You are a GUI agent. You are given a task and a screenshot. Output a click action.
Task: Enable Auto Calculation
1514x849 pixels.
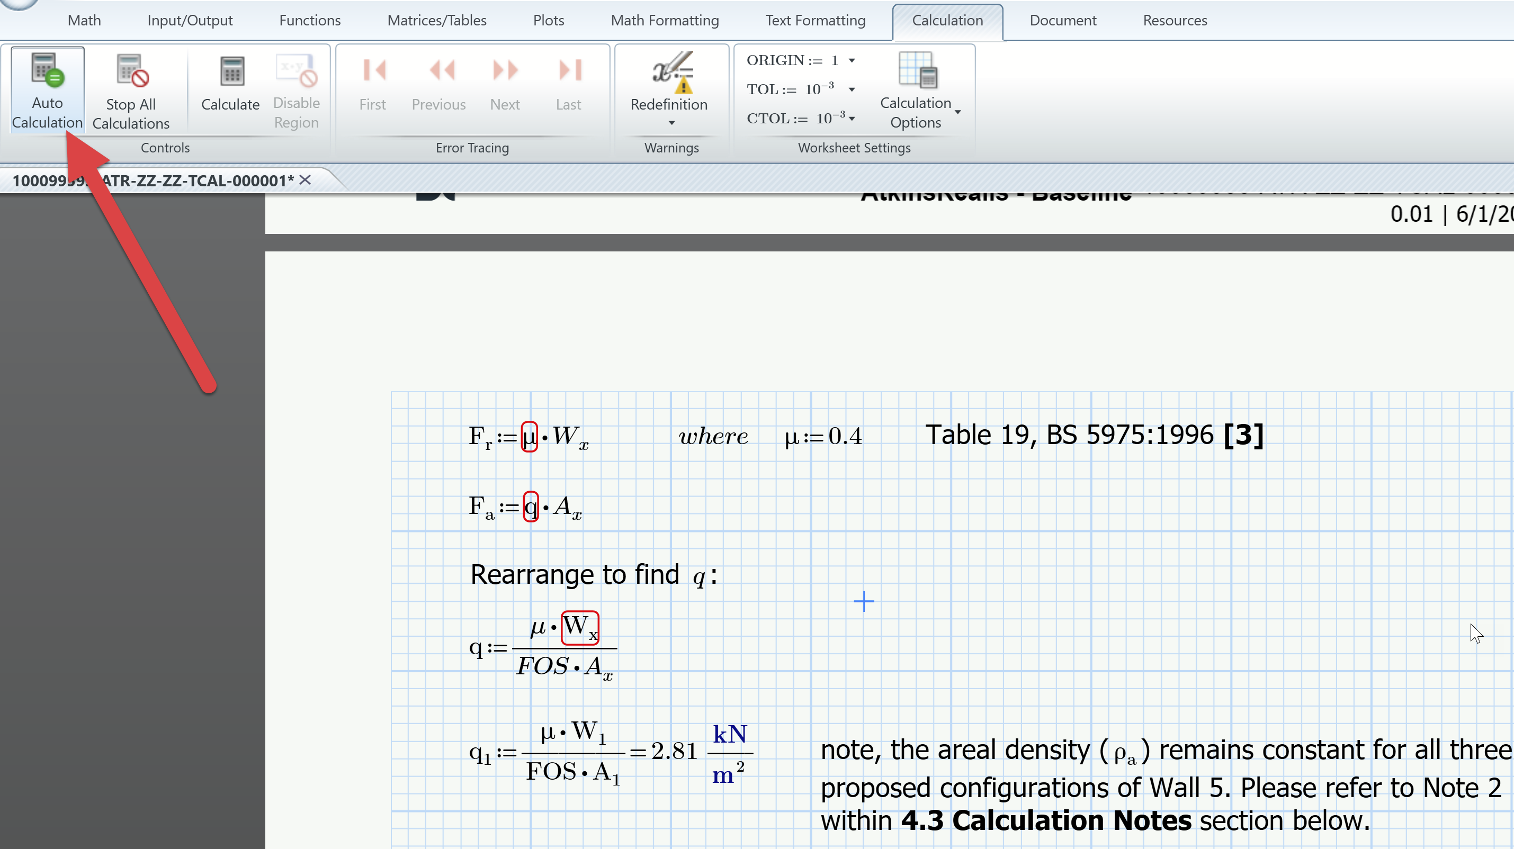47,89
